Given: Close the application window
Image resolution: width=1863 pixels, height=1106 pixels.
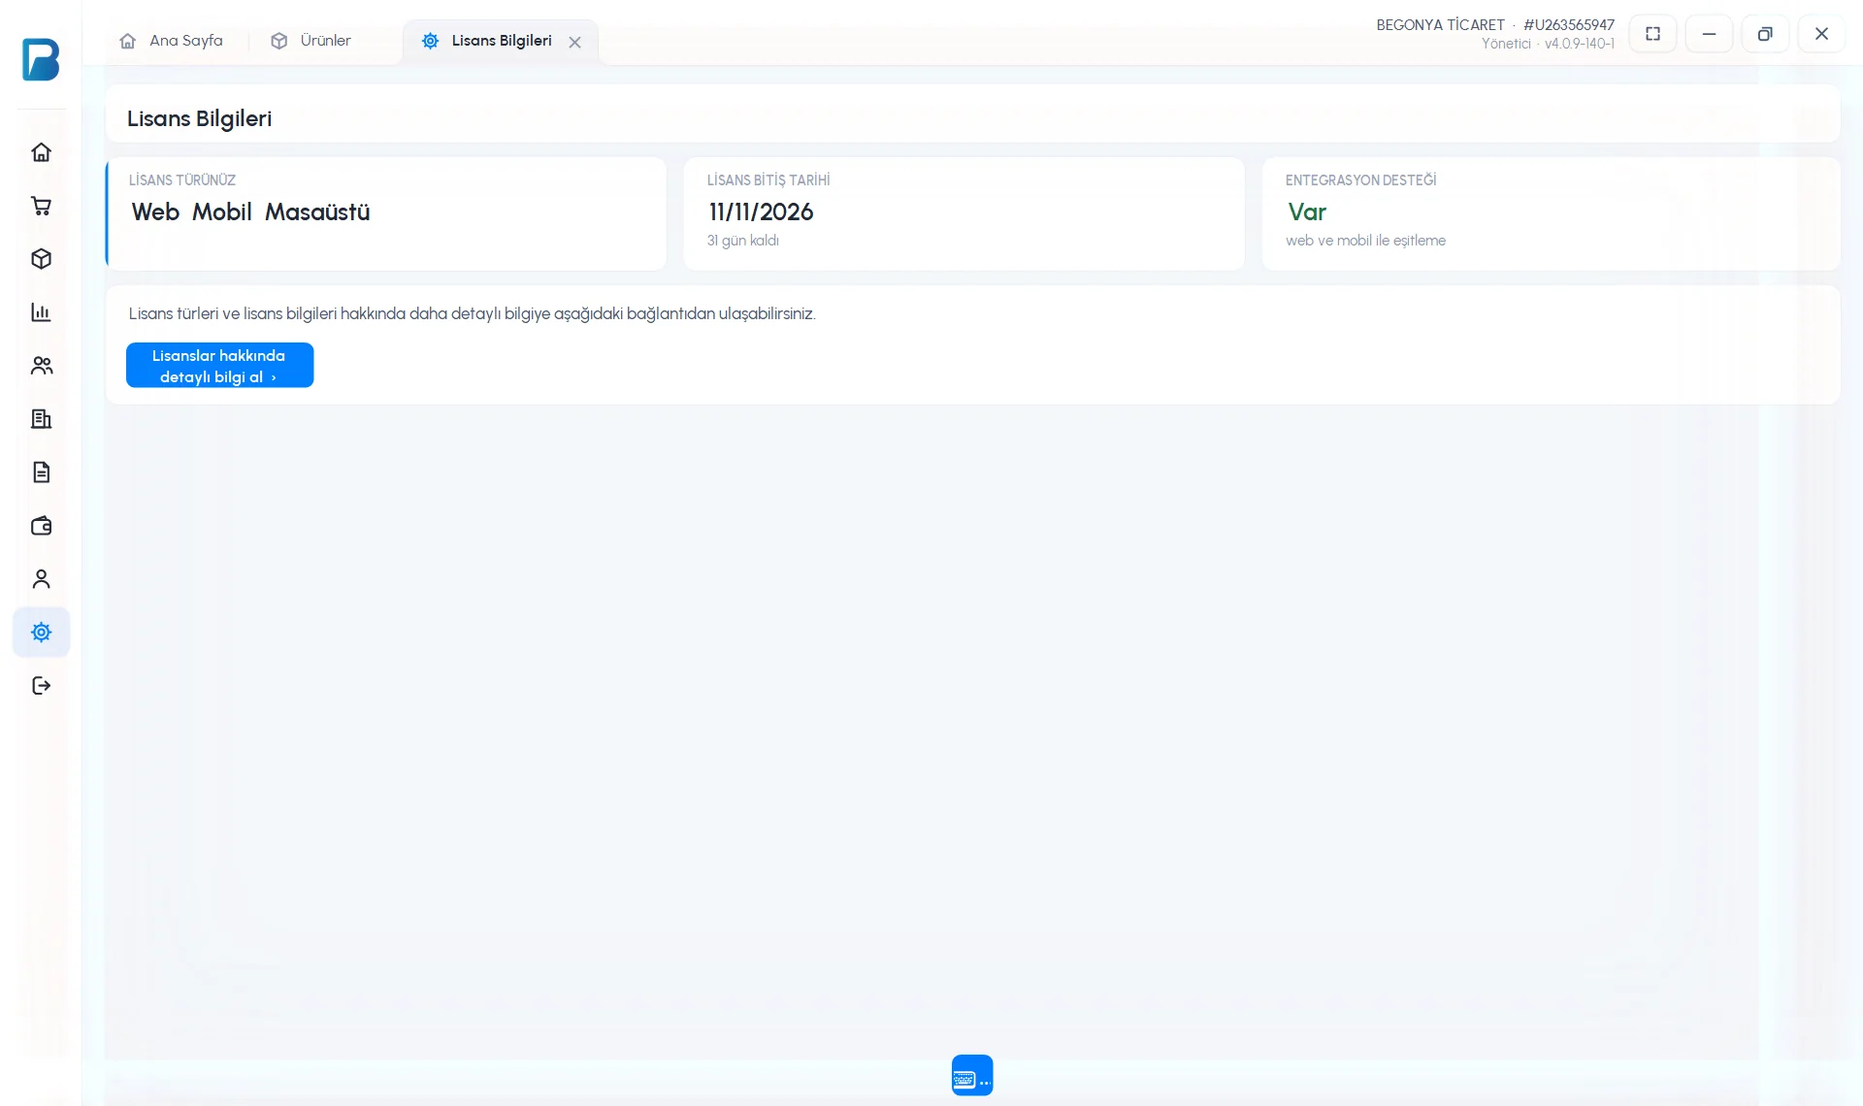Looking at the screenshot, I should (x=1821, y=34).
